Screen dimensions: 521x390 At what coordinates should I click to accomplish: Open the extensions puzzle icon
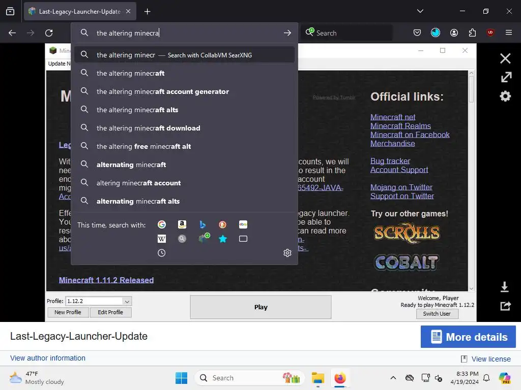[472, 32]
